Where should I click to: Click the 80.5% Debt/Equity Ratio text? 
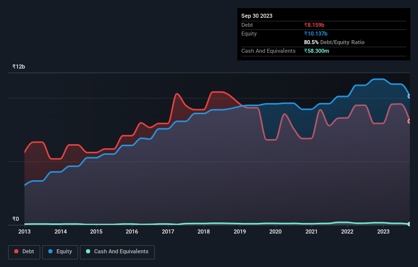pos(334,42)
